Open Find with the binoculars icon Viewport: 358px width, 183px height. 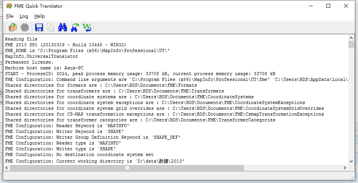pyautogui.click(x=62, y=27)
